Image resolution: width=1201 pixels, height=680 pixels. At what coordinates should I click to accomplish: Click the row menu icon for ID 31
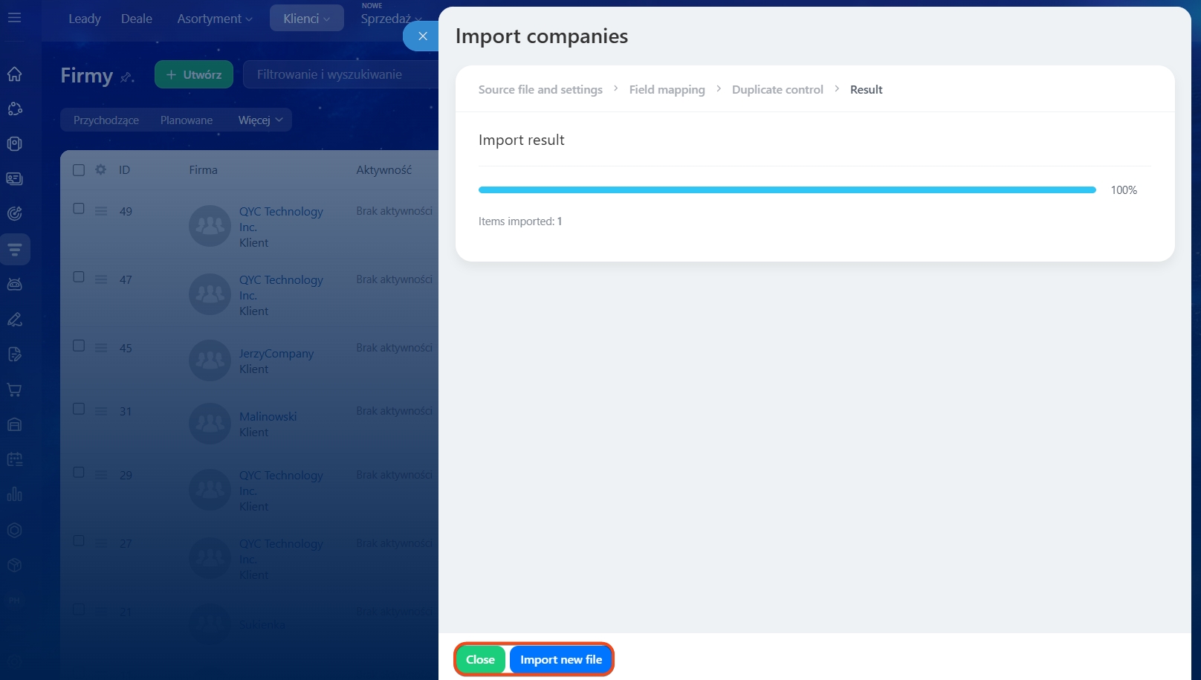pos(101,411)
